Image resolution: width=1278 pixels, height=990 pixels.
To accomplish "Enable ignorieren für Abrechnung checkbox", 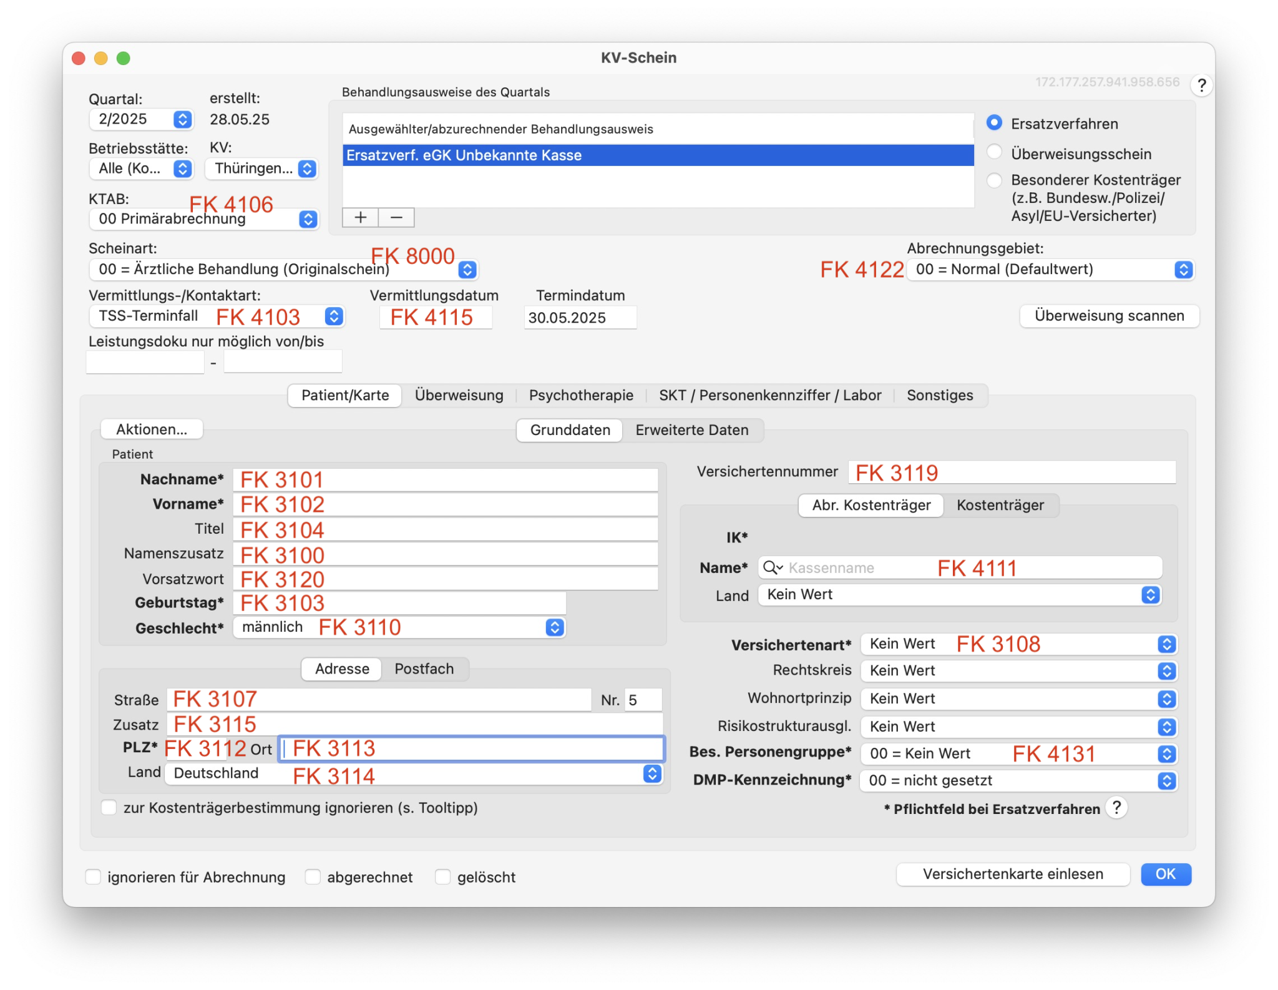I will 93,876.
